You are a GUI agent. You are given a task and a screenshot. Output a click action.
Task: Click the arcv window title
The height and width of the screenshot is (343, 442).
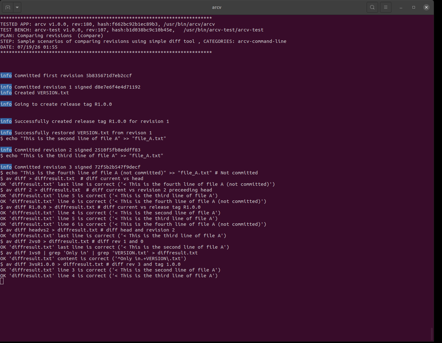[x=217, y=7]
